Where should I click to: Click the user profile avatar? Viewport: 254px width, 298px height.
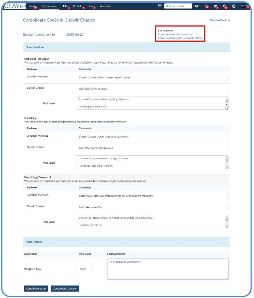(243, 6)
